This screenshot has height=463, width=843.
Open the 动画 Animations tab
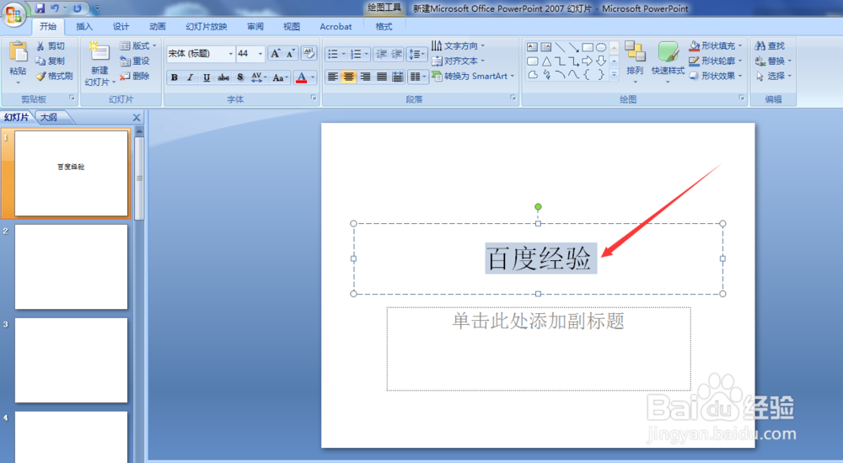click(158, 26)
